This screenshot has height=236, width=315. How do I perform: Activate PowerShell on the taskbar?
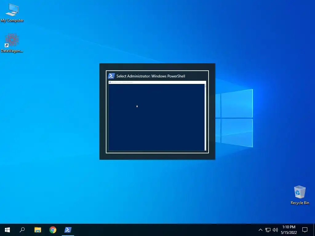point(68,230)
